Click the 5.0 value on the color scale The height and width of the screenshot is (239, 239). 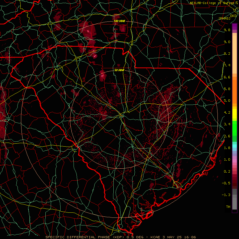click(227, 101)
